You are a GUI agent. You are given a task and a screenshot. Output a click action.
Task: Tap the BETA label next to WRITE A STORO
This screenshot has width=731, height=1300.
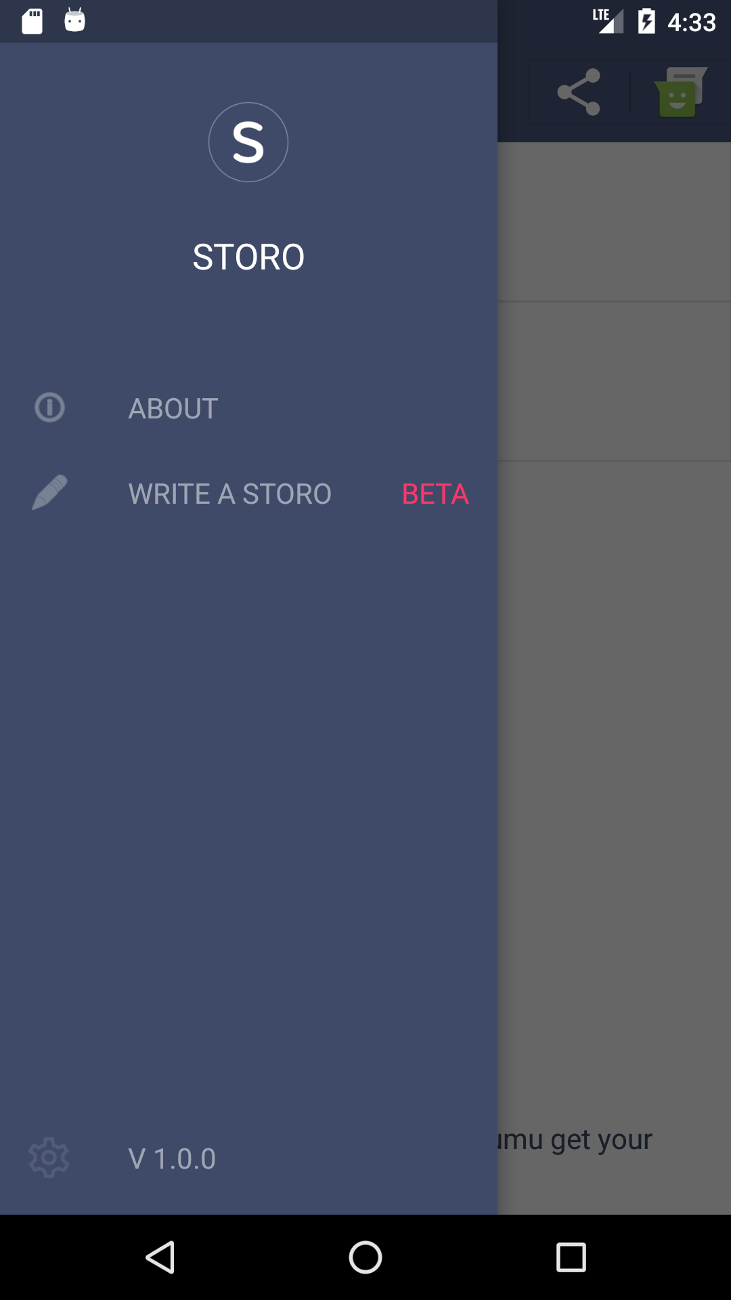click(x=435, y=494)
